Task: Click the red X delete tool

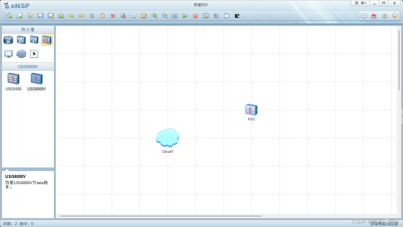Action: (x=113, y=16)
